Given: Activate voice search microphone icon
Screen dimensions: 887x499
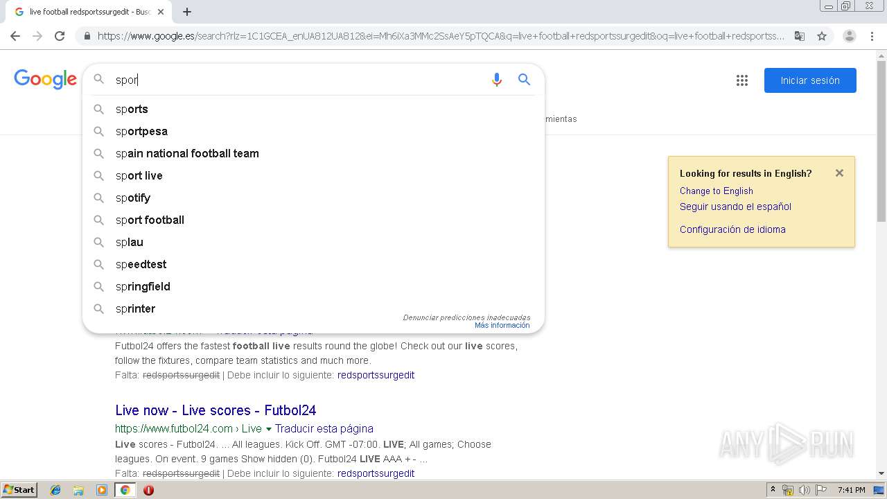Looking at the screenshot, I should (496, 80).
